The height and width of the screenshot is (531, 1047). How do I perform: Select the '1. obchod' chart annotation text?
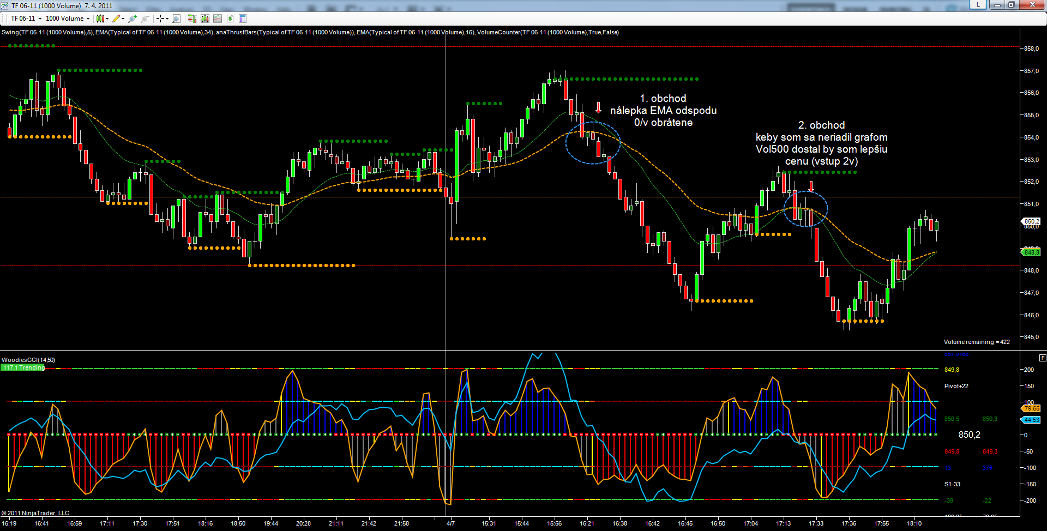(x=663, y=99)
